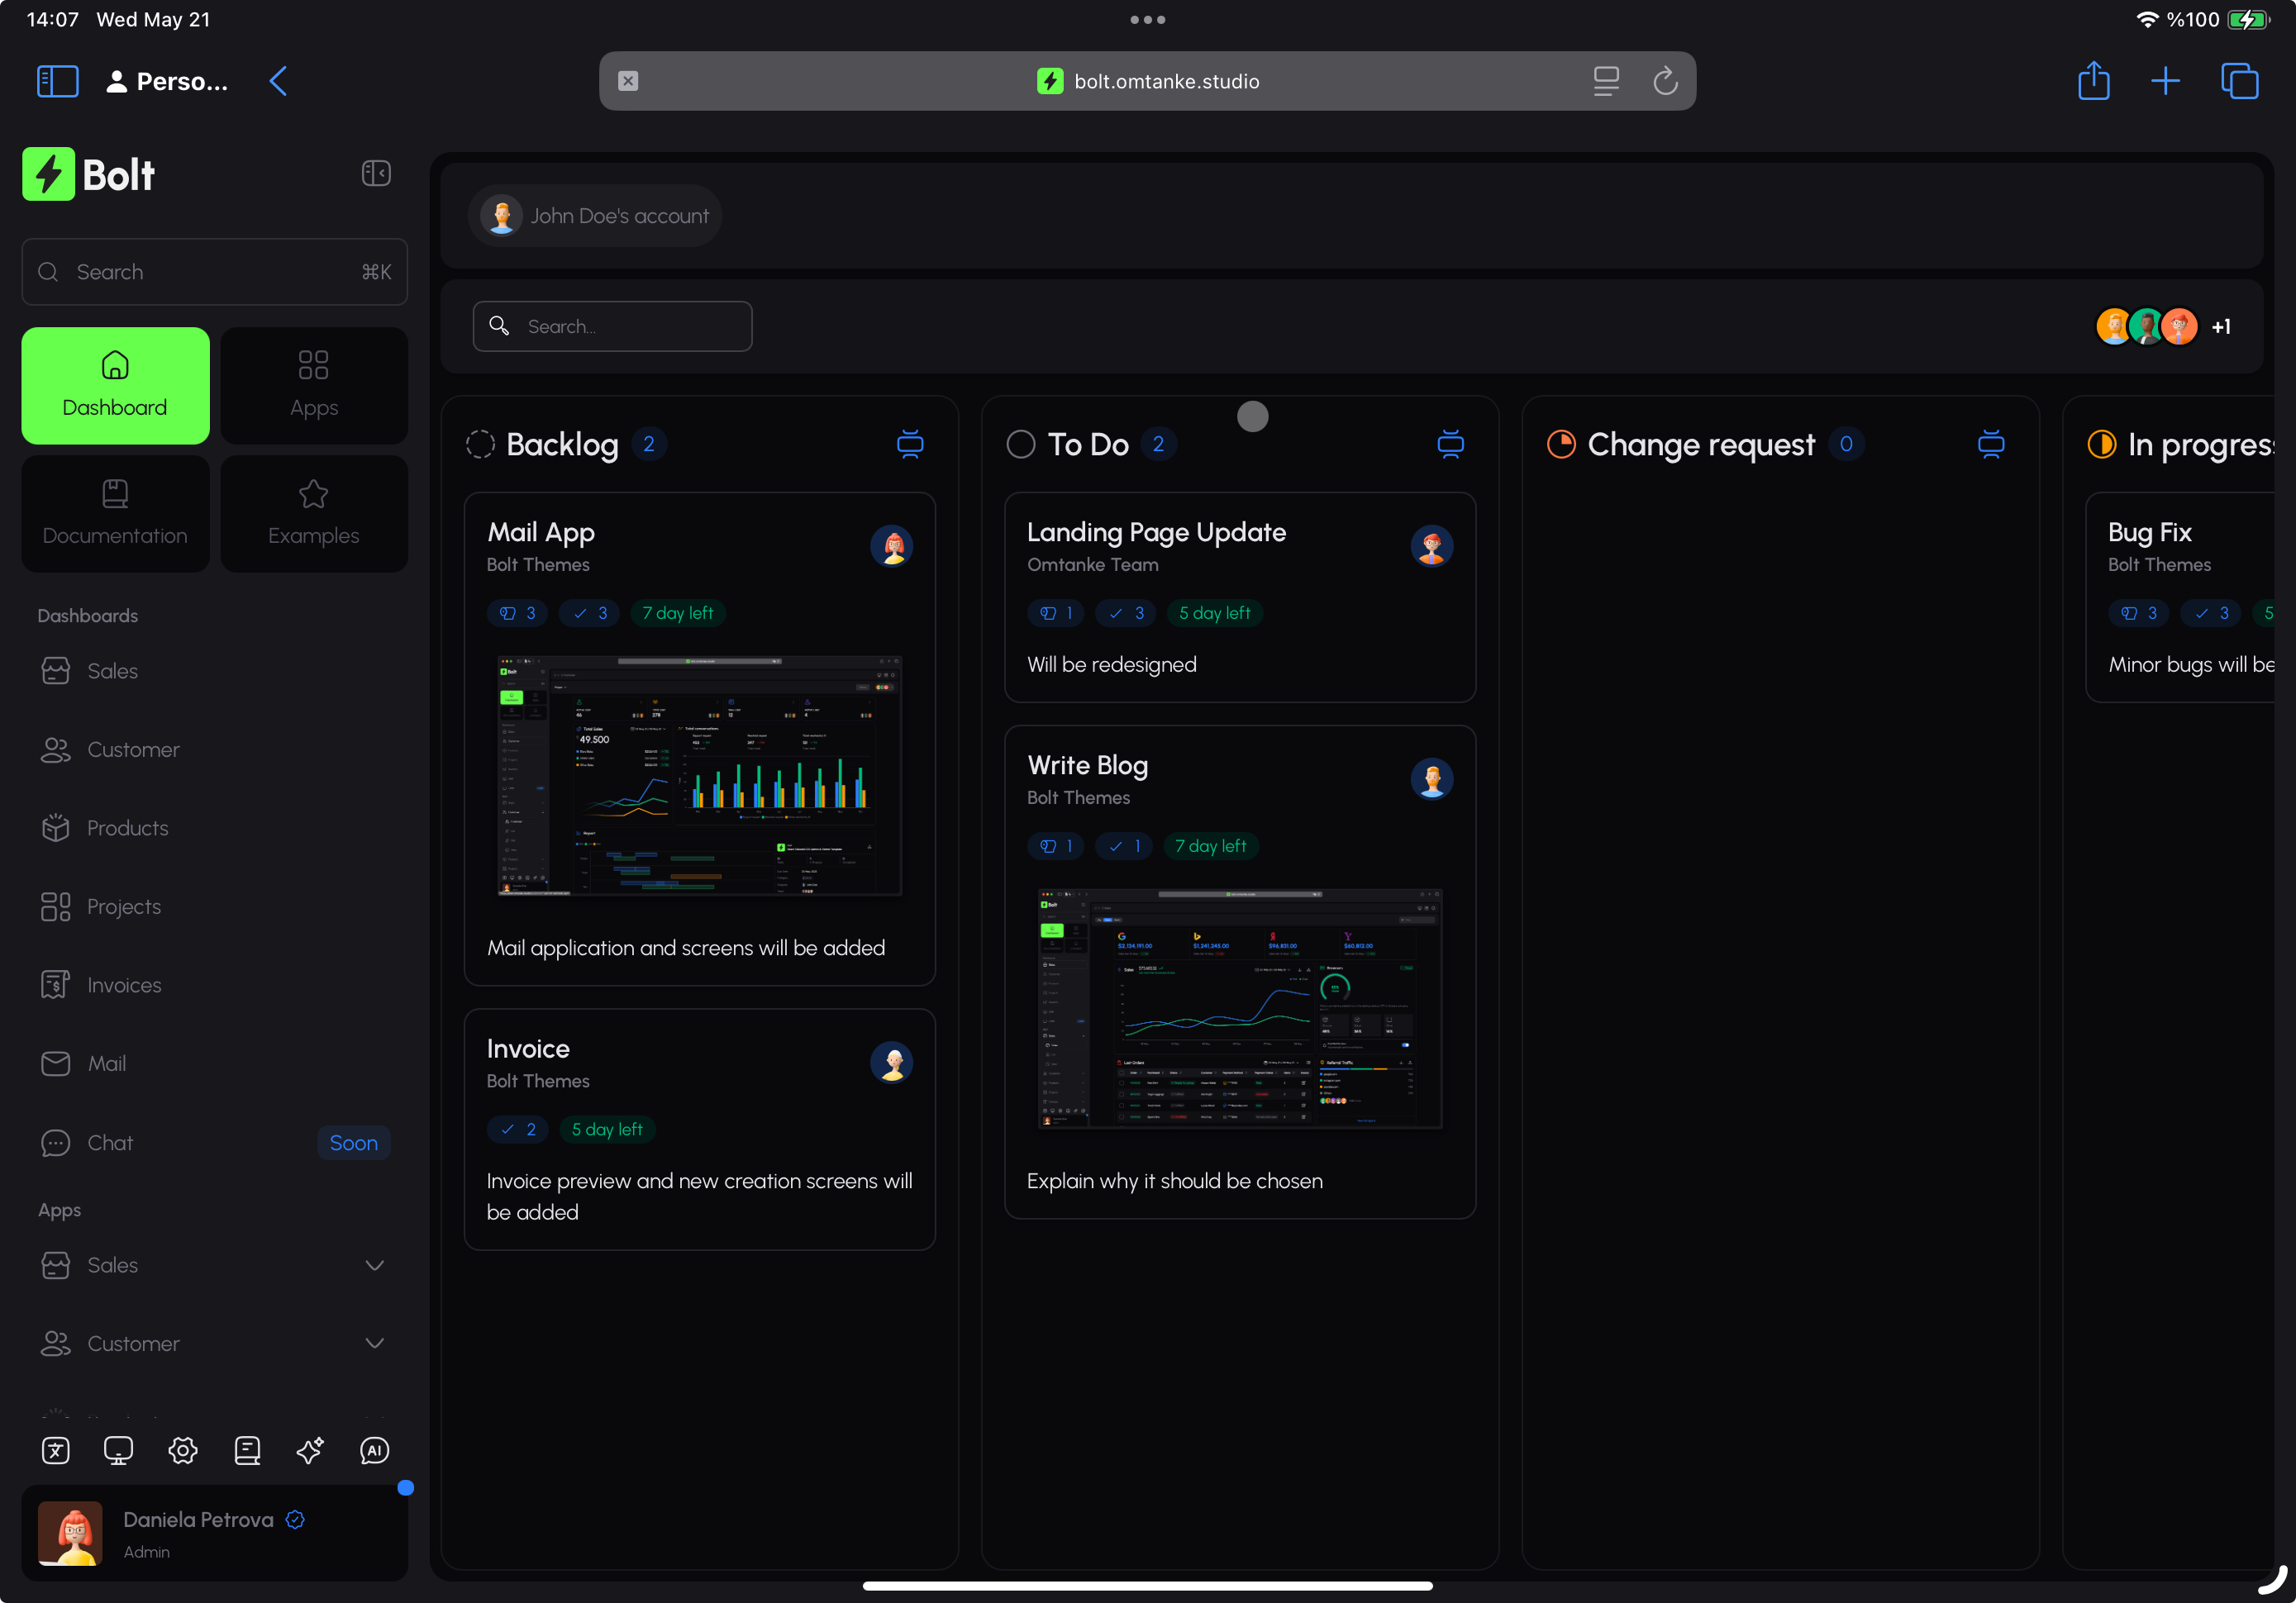This screenshot has height=1603, width=2296.
Task: Toggle the Safari sidebar panel
Action: pyautogui.click(x=57, y=81)
